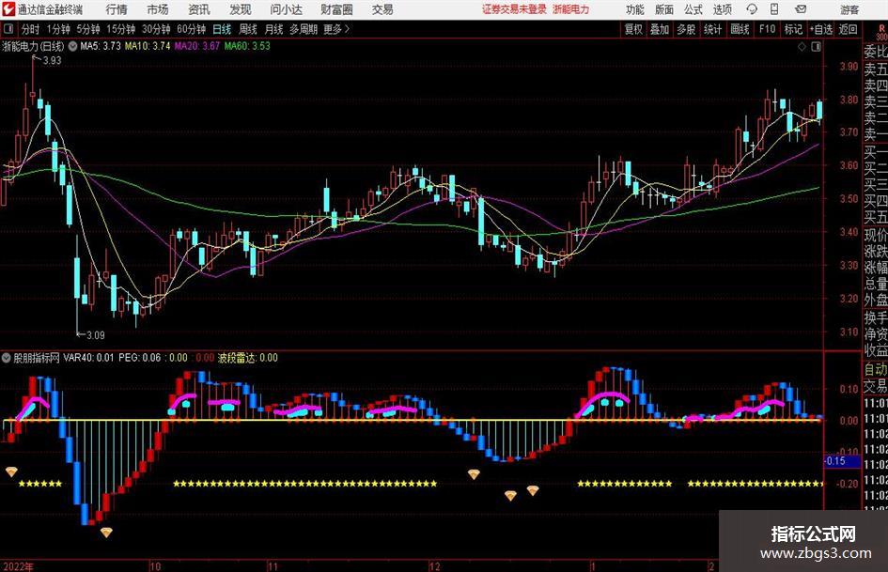This screenshot has width=888, height=572.
Task: Expand 更多 period options
Action: 336,29
